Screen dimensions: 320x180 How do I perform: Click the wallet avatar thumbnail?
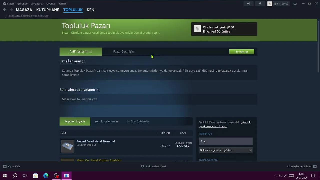click(x=197, y=29)
